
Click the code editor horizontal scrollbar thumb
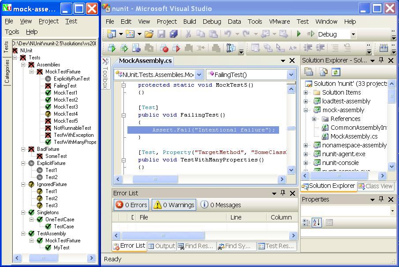[155, 179]
